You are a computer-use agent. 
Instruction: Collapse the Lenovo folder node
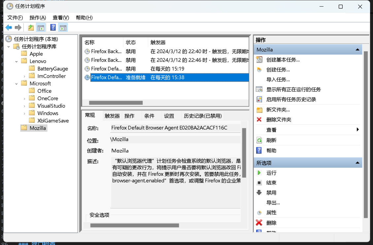17,62
